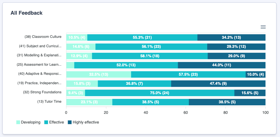
Task: Open the chart hamburger menu
Action: coord(263,27)
